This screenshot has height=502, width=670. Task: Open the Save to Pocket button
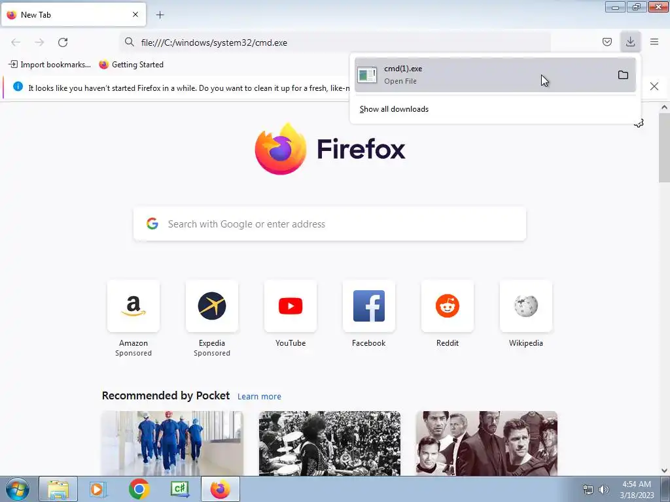[607, 42]
